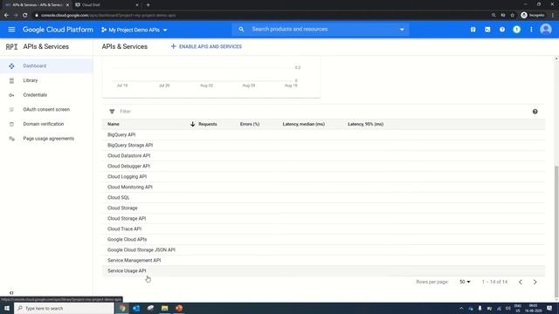Click the Page usage agreements icon
559x314 pixels.
(x=11, y=139)
